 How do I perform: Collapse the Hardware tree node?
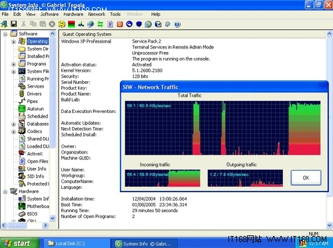pos(5,191)
